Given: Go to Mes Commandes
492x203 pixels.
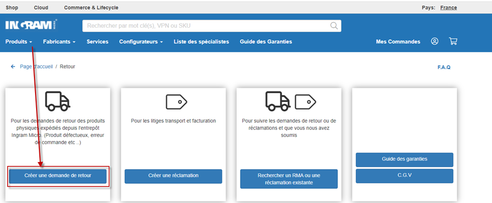Looking at the screenshot, I should (x=398, y=41).
